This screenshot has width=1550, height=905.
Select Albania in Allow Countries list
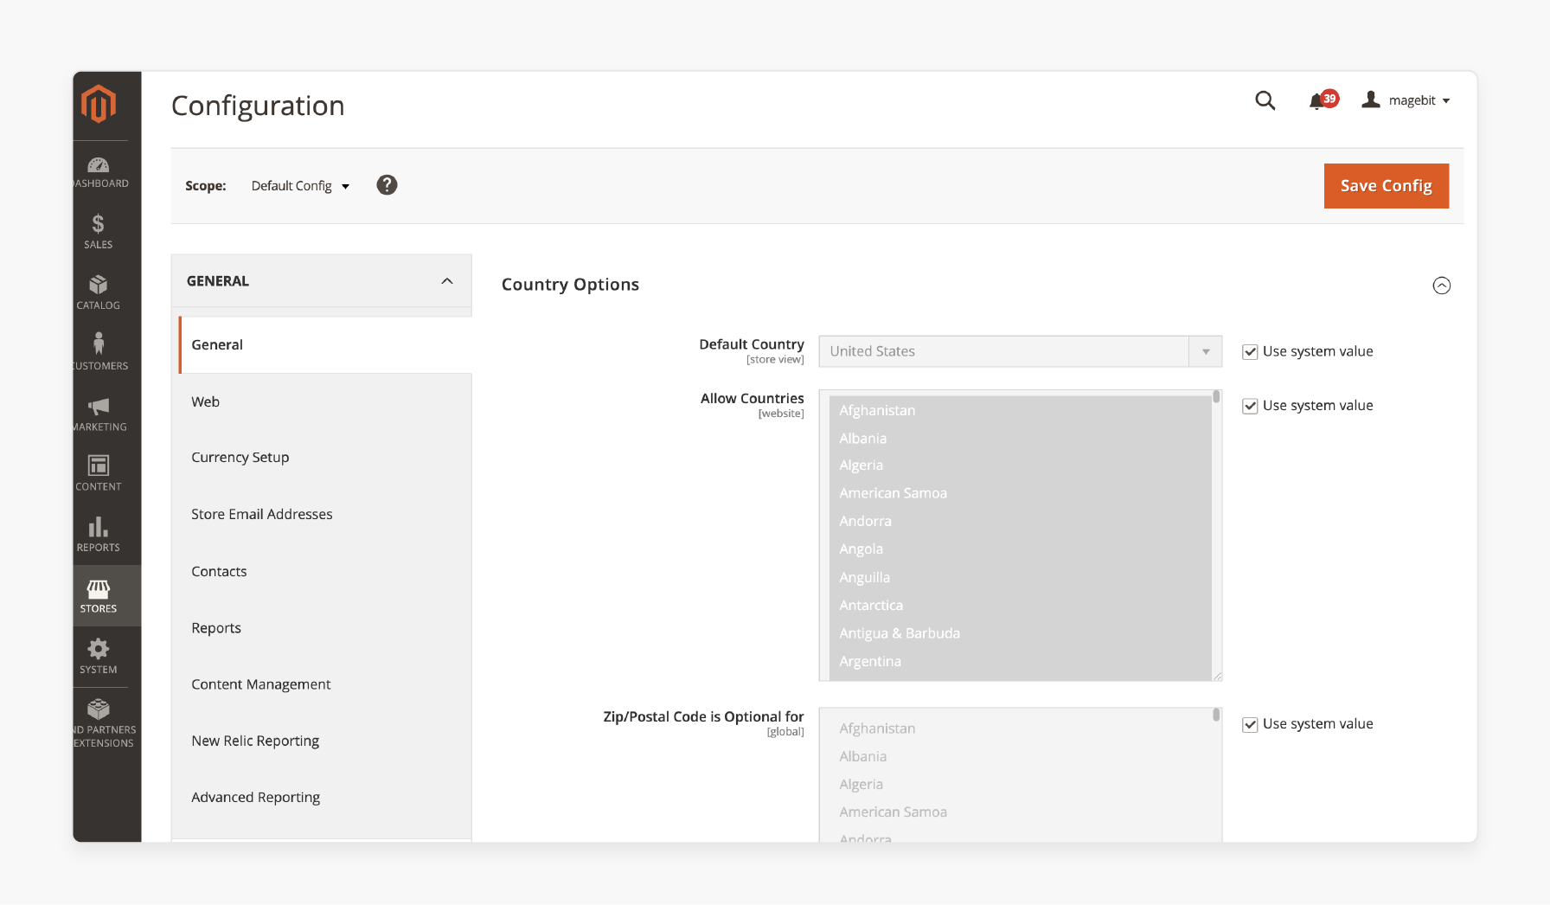pos(1021,438)
